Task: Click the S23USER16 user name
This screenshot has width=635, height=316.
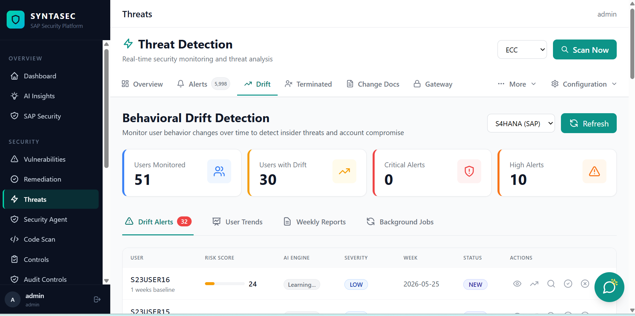Action: [x=150, y=279]
